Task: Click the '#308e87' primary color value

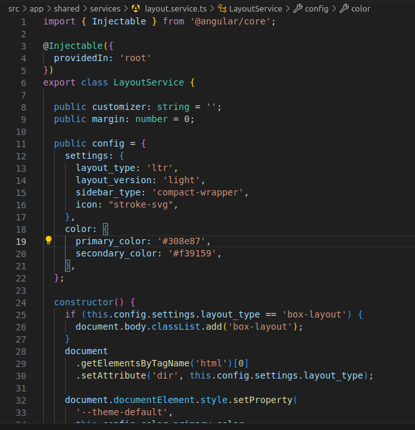Action: [x=182, y=241]
